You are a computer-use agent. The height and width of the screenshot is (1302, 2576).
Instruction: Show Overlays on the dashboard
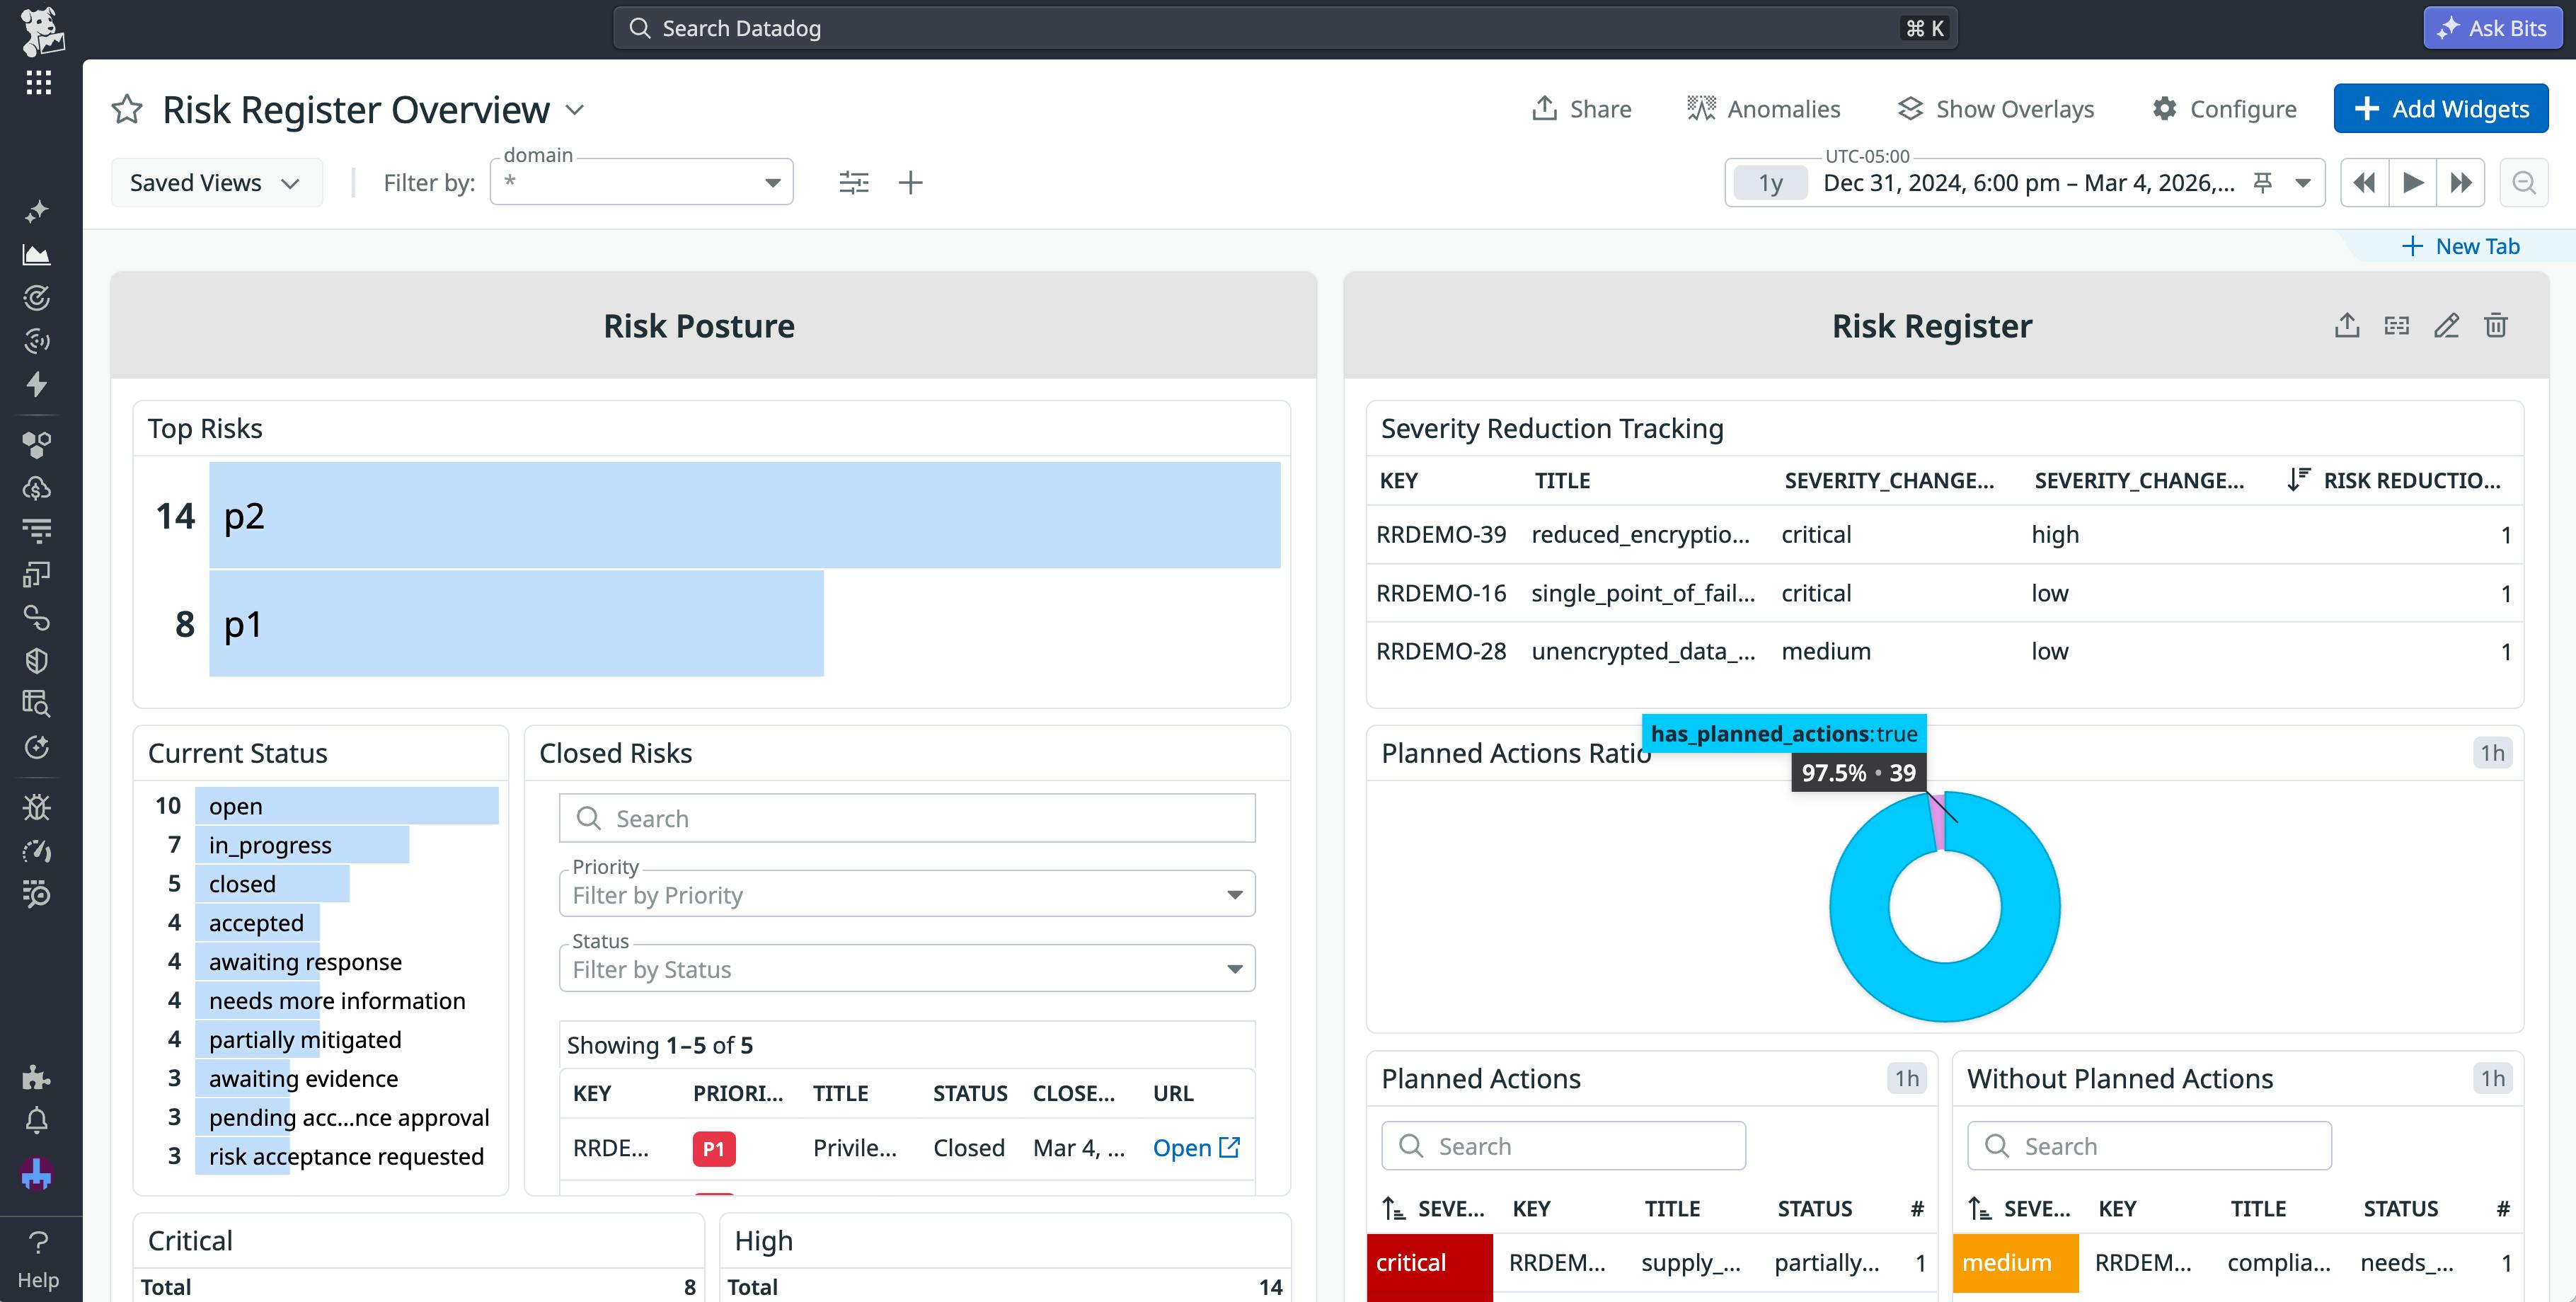[1994, 108]
